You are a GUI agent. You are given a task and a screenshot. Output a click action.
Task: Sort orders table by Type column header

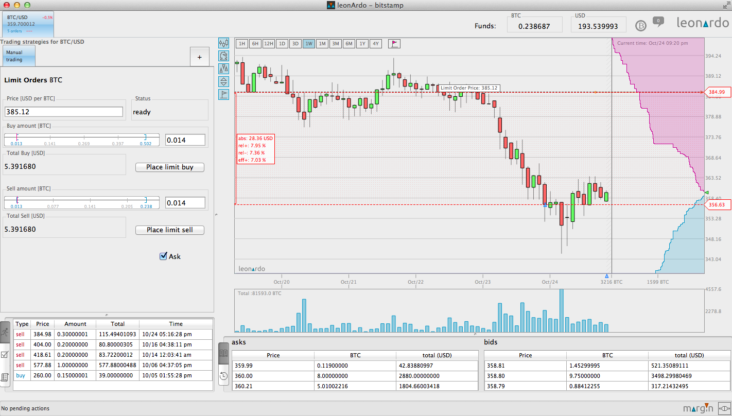pyautogui.click(x=22, y=324)
